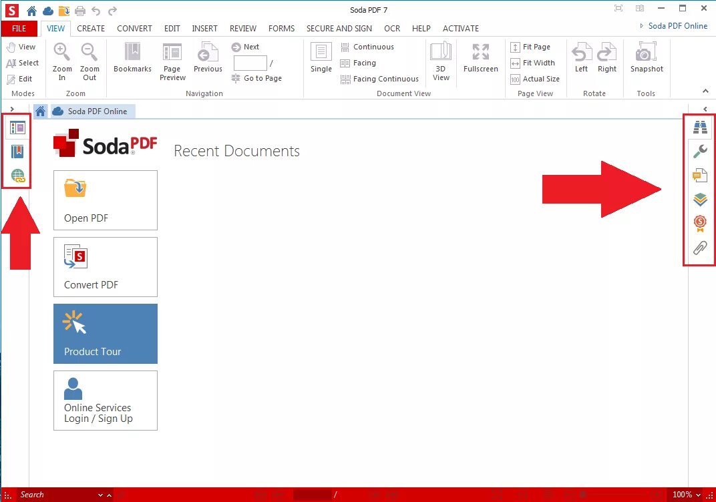Click the Print icon in quick access toolbar

click(x=80, y=11)
